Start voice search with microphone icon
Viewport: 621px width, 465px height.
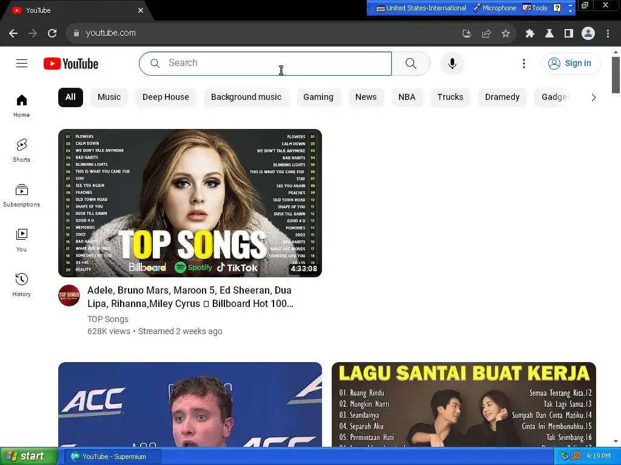tap(452, 63)
